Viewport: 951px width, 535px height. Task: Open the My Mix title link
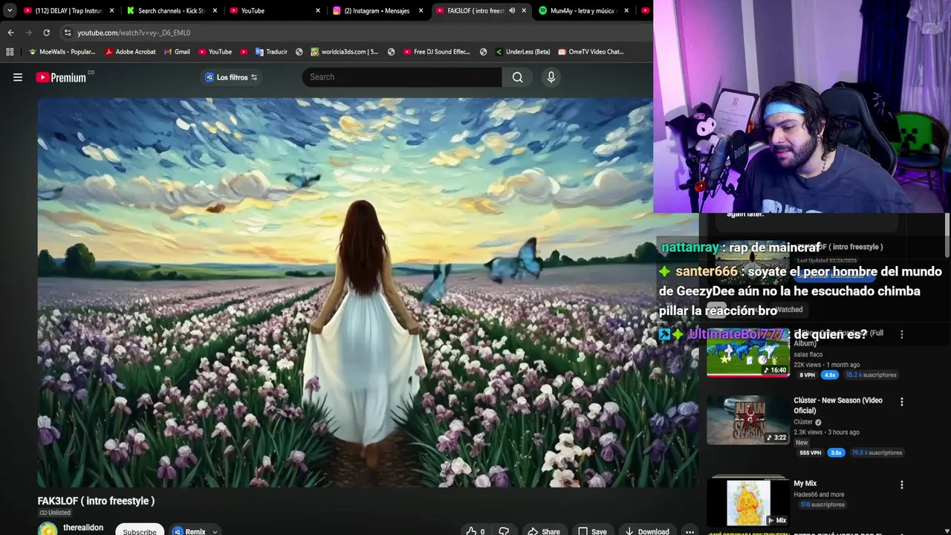coord(805,484)
